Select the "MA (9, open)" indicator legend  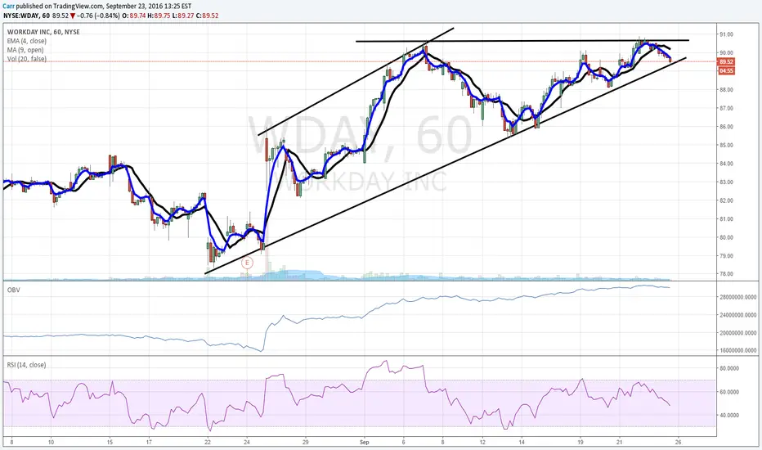point(25,50)
